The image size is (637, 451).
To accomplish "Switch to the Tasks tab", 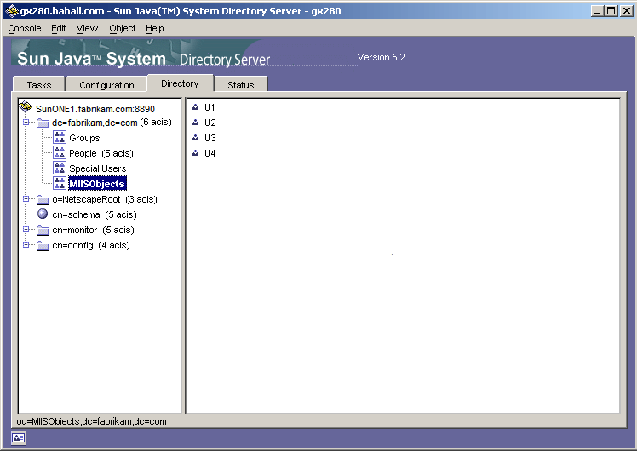I will pos(39,85).
